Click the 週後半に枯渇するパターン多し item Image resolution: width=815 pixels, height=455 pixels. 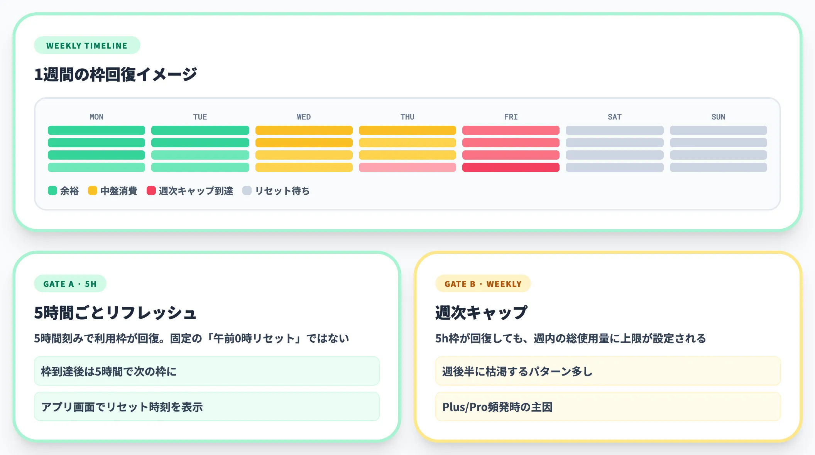pyautogui.click(x=608, y=371)
